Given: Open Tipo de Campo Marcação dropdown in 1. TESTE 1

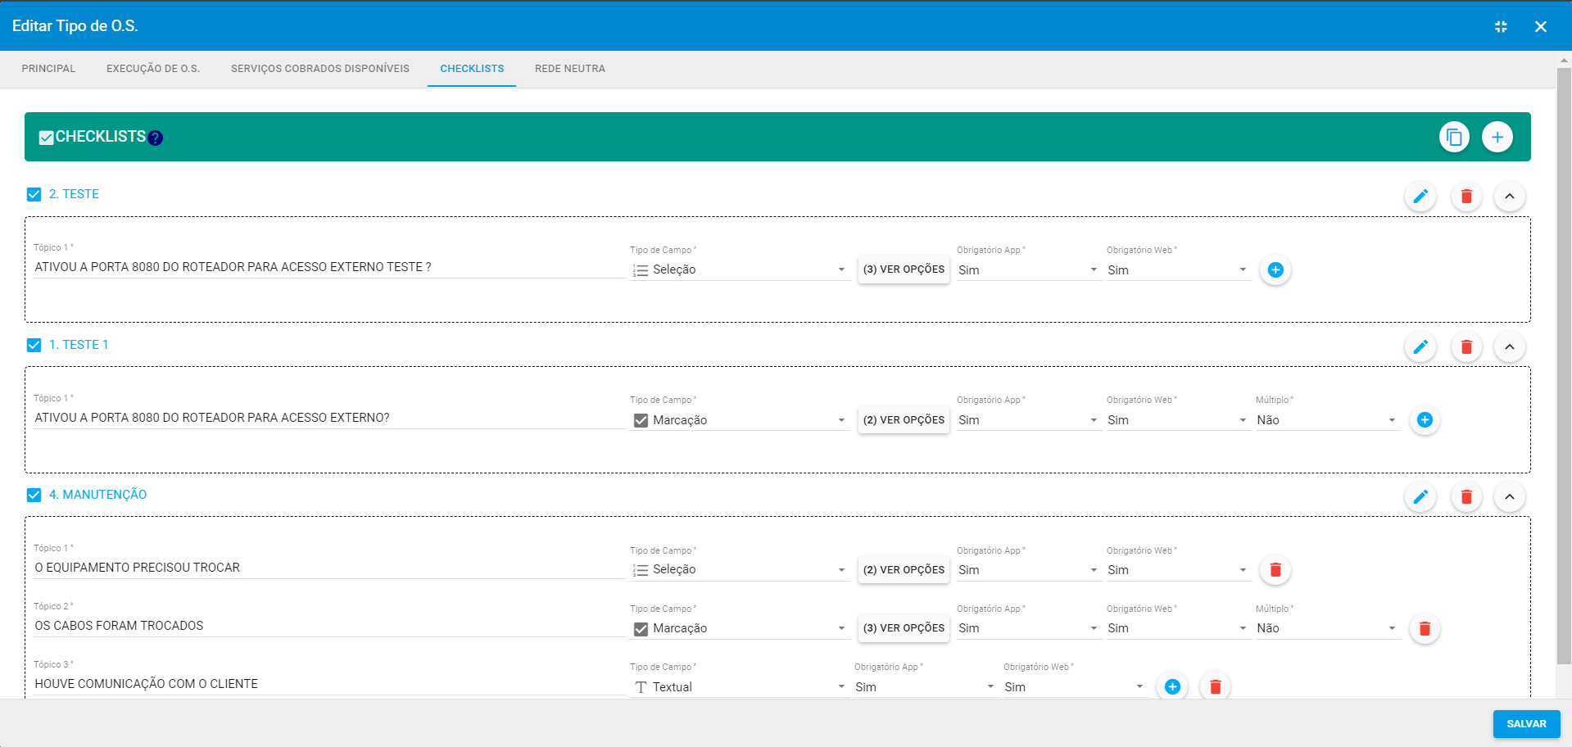Looking at the screenshot, I should click(739, 420).
